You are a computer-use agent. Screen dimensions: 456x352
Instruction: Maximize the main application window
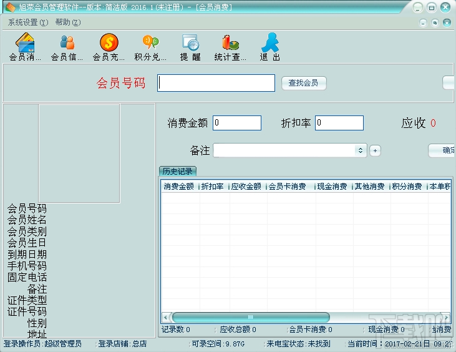tap(432, 7)
